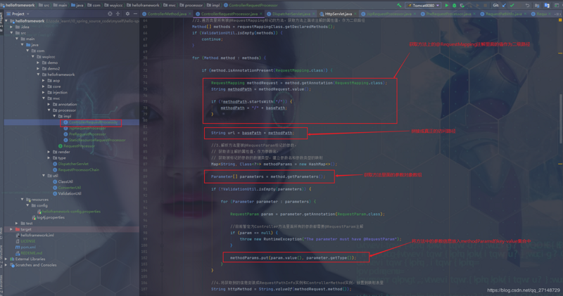
Task: Locate current file in Project panel
Action: pyautogui.click(x=110, y=13)
